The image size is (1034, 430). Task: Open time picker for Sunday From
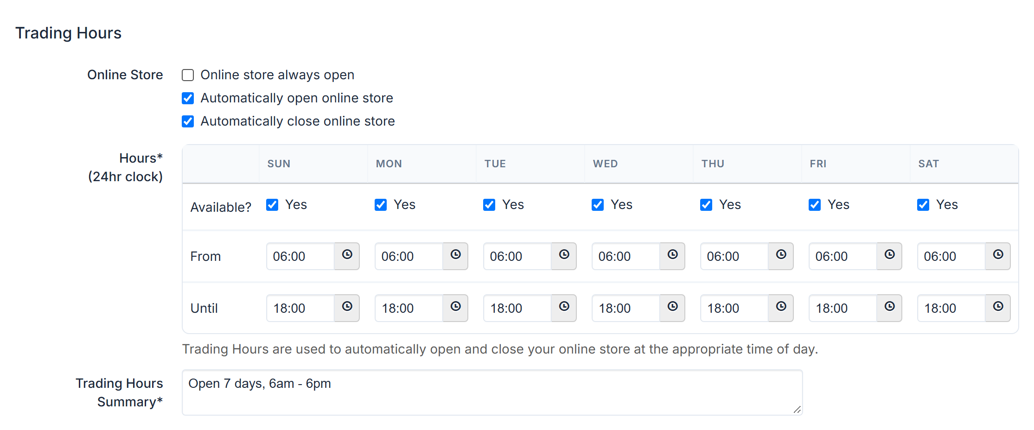coord(347,256)
